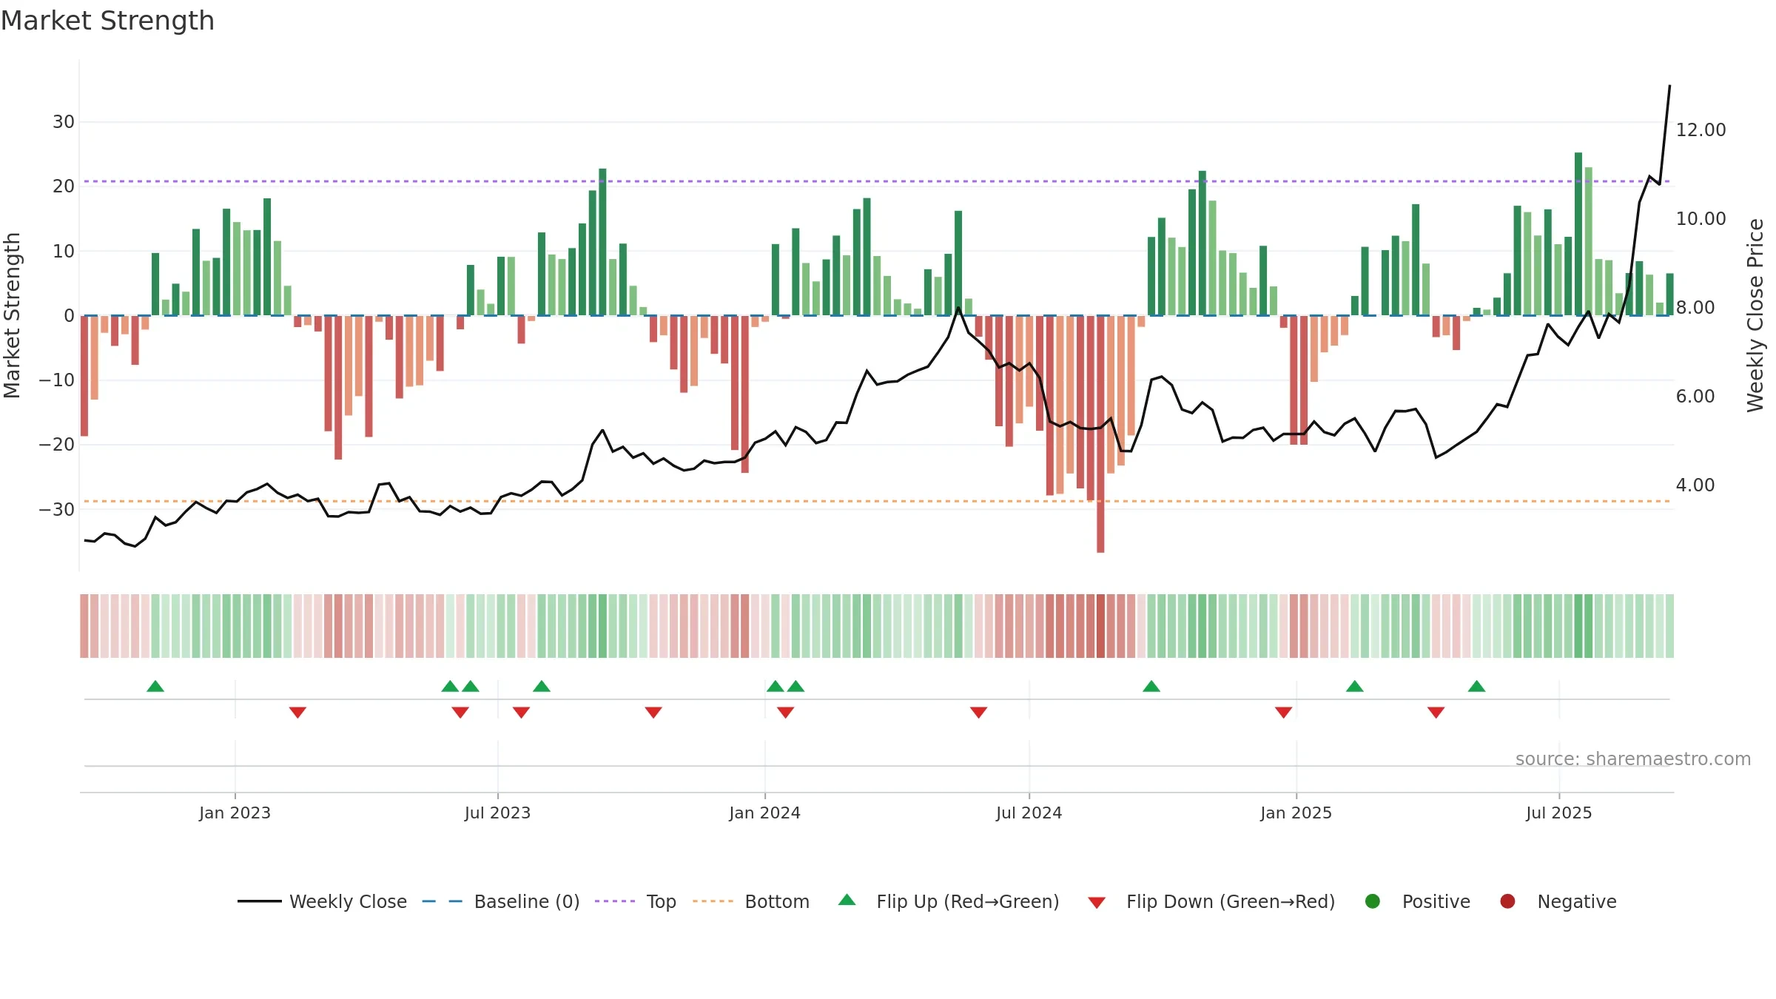The height and width of the screenshot is (999, 1776).
Task: Click the red Flip Down triangle legend icon
Action: pyautogui.click(x=1097, y=903)
